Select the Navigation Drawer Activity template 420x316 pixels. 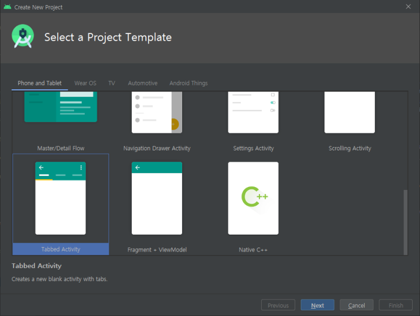click(x=157, y=122)
